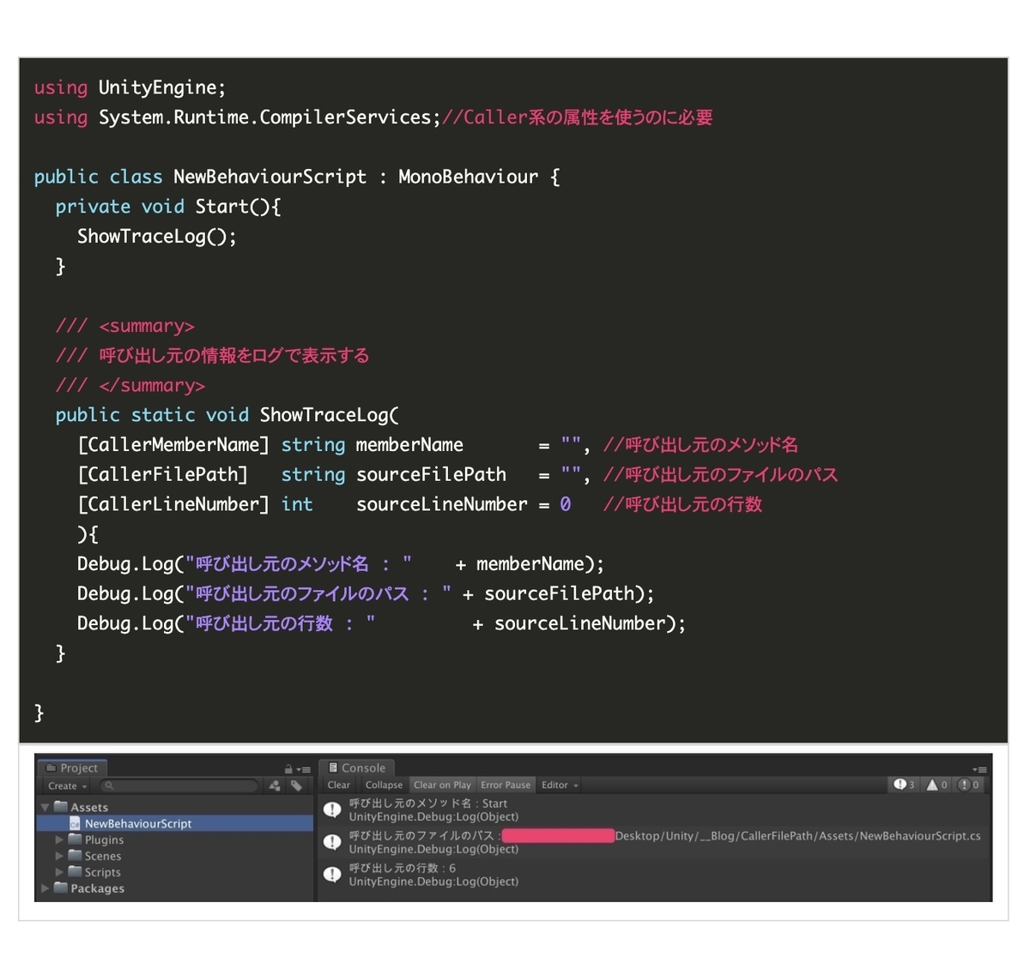Click the Clear button in Console
The width and height of the screenshot is (1030, 975).
click(338, 785)
